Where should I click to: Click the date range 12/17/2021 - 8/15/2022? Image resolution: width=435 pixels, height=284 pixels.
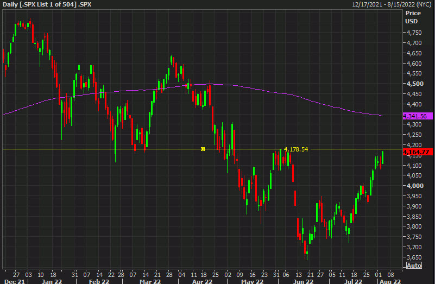pyautogui.click(x=392, y=4)
